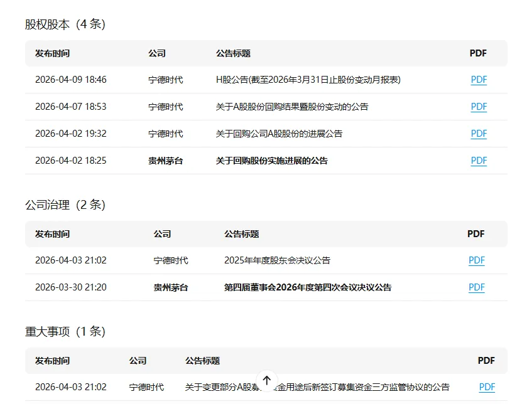Click 公告标题 header in 公司治理 table
522x404 pixels.
tap(241, 234)
